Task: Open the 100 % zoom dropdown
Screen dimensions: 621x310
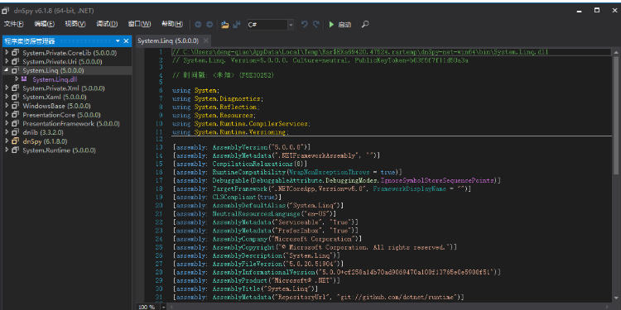Action: click(163, 307)
